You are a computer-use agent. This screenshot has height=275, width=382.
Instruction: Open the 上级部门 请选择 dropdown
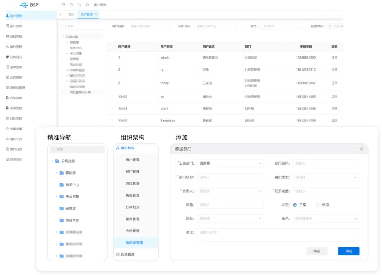coord(230,163)
